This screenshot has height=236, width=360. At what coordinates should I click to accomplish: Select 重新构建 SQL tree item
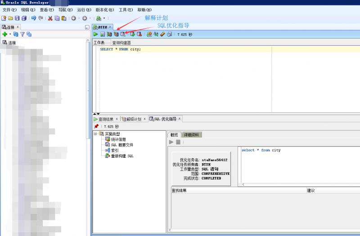coord(119,156)
